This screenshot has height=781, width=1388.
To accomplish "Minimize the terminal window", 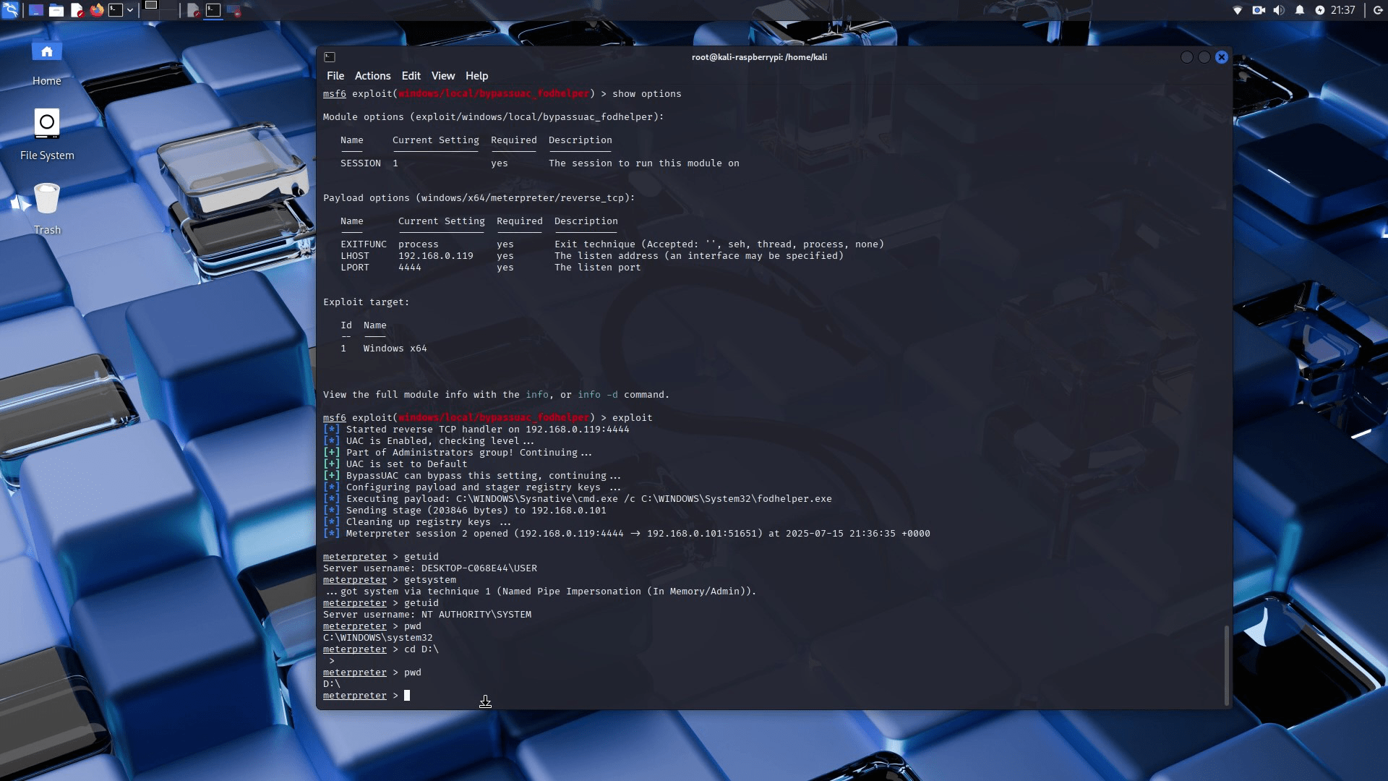I will [x=1187, y=57].
